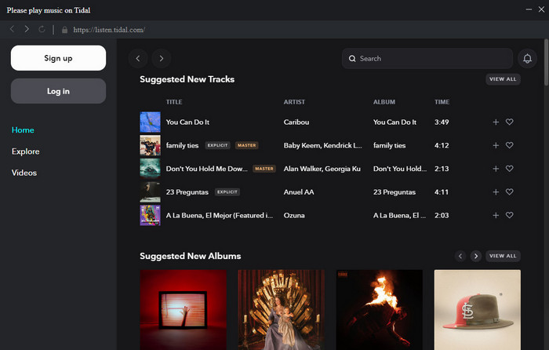
Task: Click the A La Buena, El ... album link
Action: coord(399,215)
